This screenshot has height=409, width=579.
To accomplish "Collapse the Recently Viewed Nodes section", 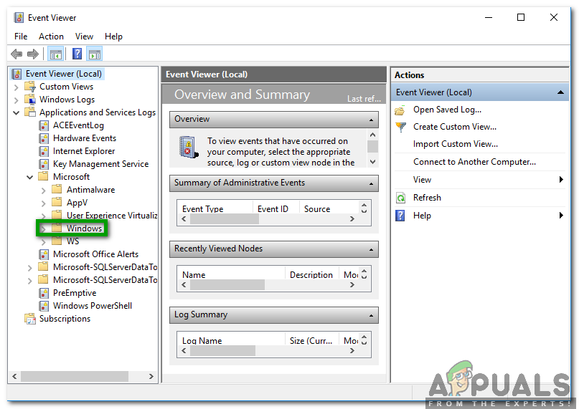I will [x=371, y=250].
